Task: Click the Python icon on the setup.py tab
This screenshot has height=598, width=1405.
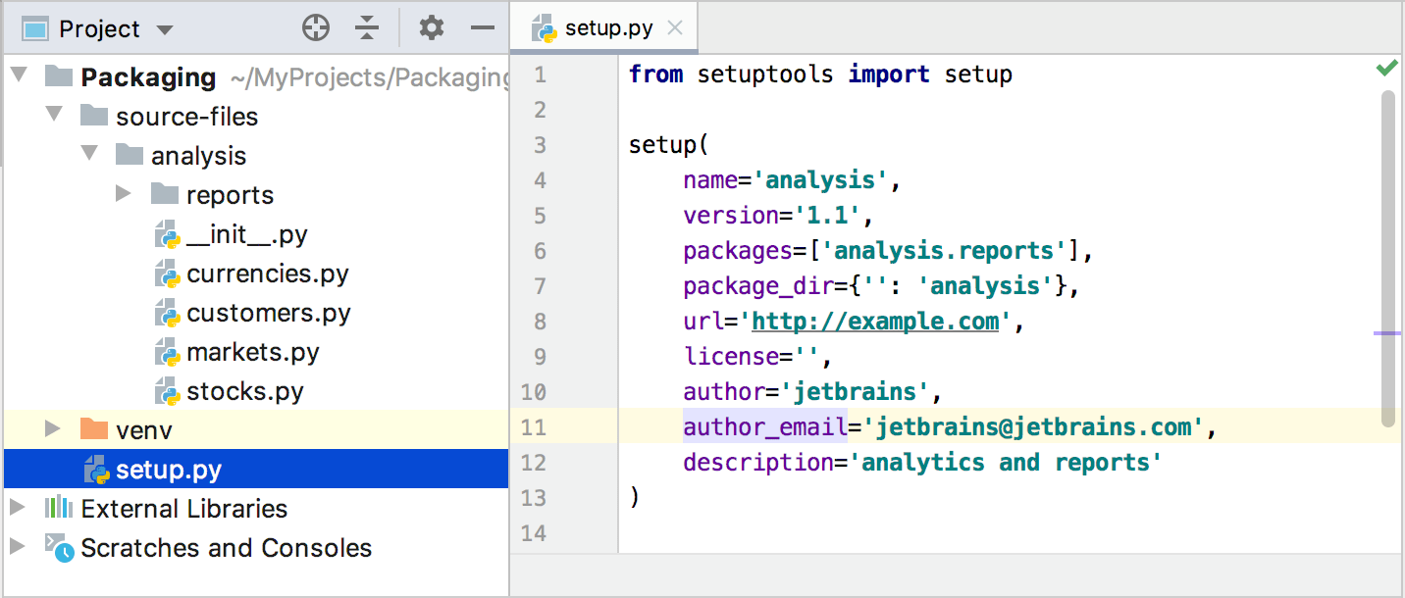Action: point(542,26)
